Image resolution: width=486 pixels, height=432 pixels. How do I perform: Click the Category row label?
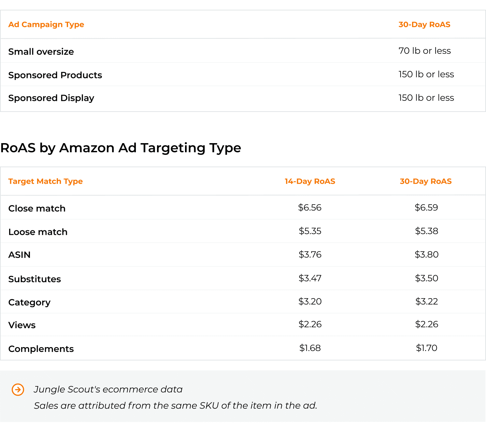(29, 303)
